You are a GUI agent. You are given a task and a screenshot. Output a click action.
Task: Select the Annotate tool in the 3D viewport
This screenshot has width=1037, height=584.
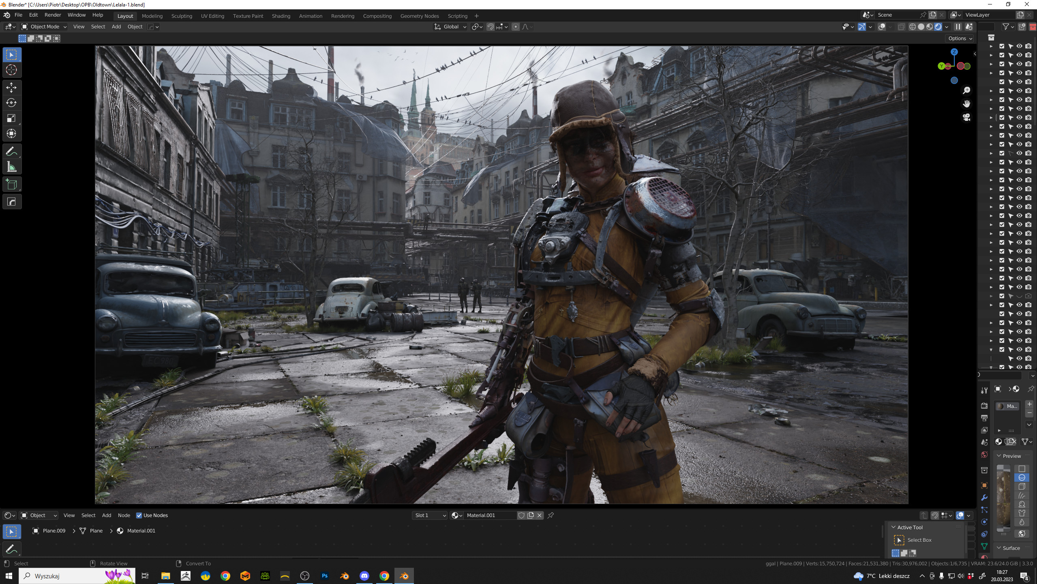coord(11,151)
